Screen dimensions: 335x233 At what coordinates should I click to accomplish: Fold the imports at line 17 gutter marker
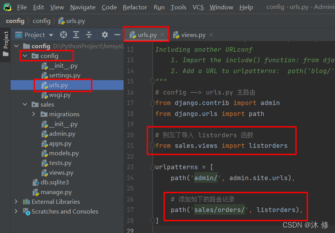click(152, 103)
